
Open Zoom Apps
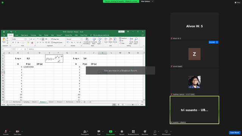(155, 133)
